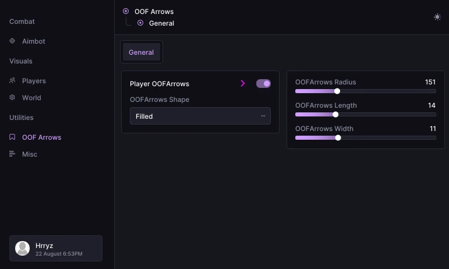Switch to the General tab

141,52
